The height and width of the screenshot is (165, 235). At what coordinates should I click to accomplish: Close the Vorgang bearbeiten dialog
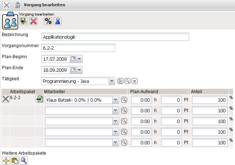pos(7,5)
